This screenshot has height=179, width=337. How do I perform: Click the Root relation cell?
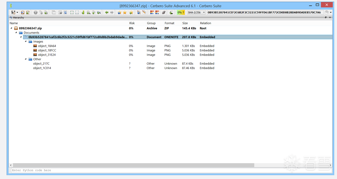coord(203,28)
